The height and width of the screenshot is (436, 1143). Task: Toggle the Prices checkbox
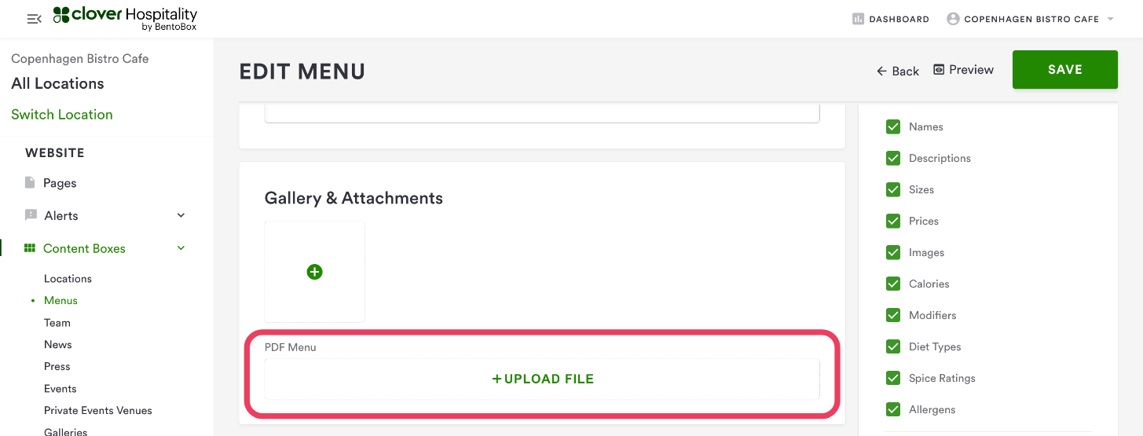coord(893,221)
